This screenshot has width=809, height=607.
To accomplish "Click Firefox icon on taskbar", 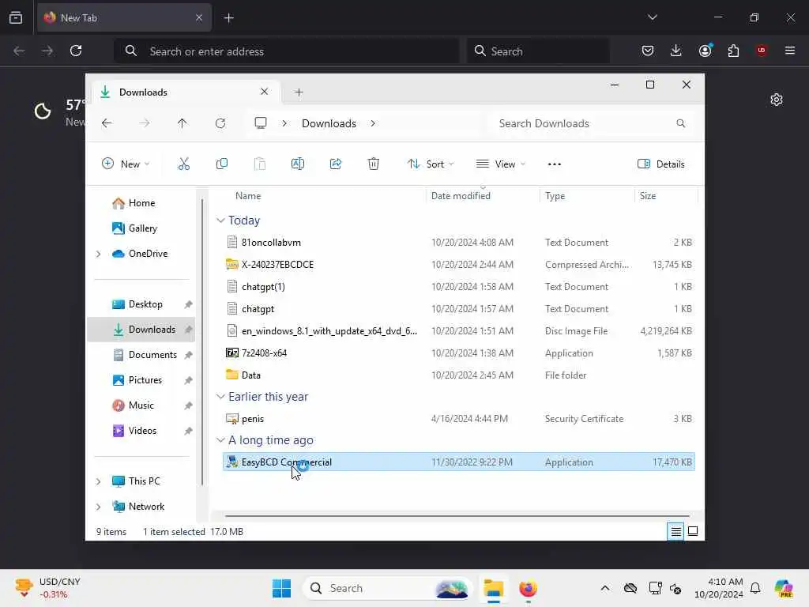I will (x=528, y=588).
